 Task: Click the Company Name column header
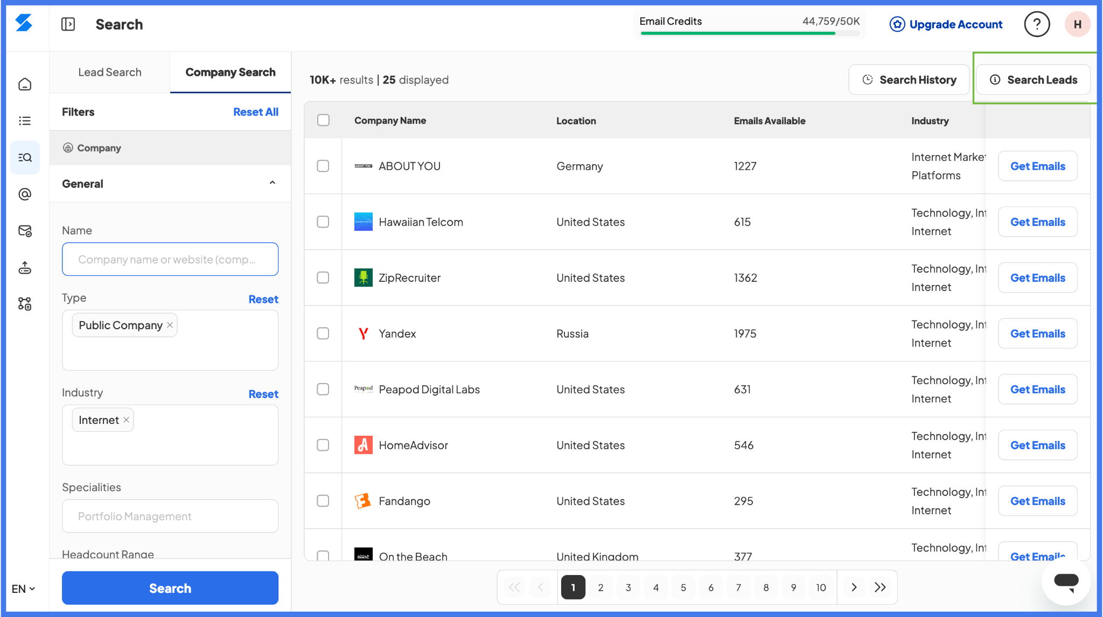(x=390, y=120)
